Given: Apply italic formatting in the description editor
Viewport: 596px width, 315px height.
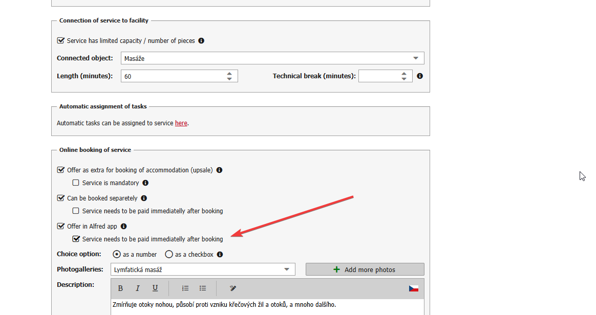Looking at the screenshot, I should click(138, 288).
